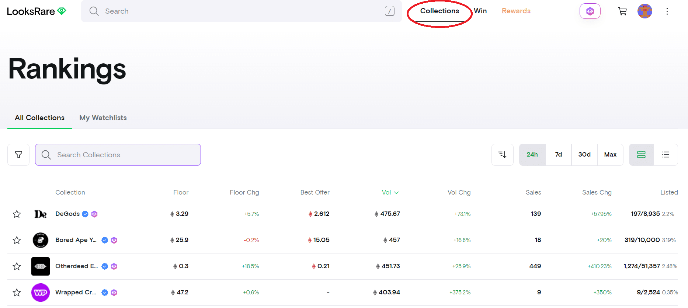688x308 pixels.
Task: Star Otherdeed E... for watchlist
Action: coord(17,266)
